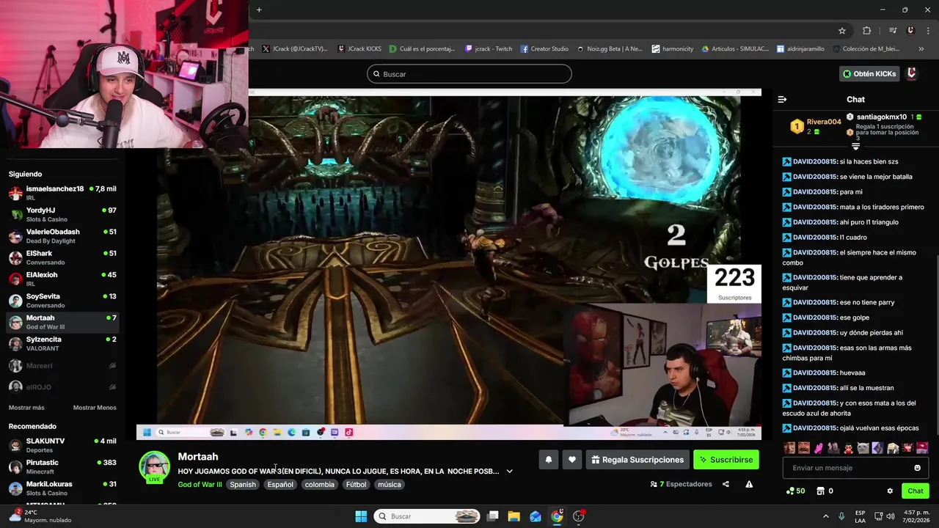The height and width of the screenshot is (528, 939).
Task: Bookmark this page with star icon
Action: pos(842,31)
